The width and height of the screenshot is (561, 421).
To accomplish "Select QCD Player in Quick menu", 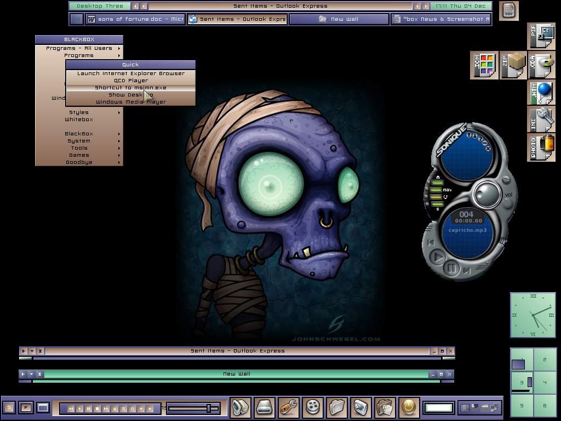I will click(130, 81).
